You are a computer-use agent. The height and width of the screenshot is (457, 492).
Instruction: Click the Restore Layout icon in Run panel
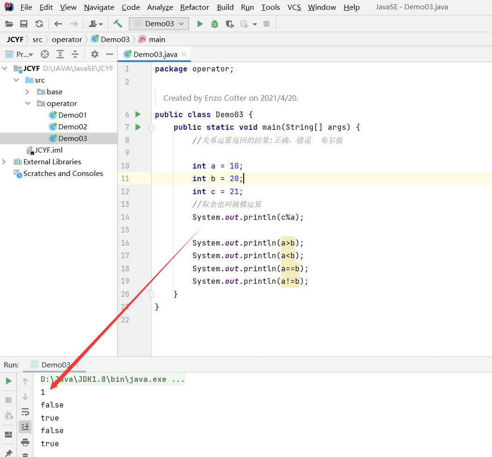[x=9, y=435]
